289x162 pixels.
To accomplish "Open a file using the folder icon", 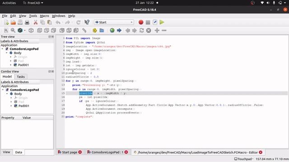I will click(x=13, y=22).
